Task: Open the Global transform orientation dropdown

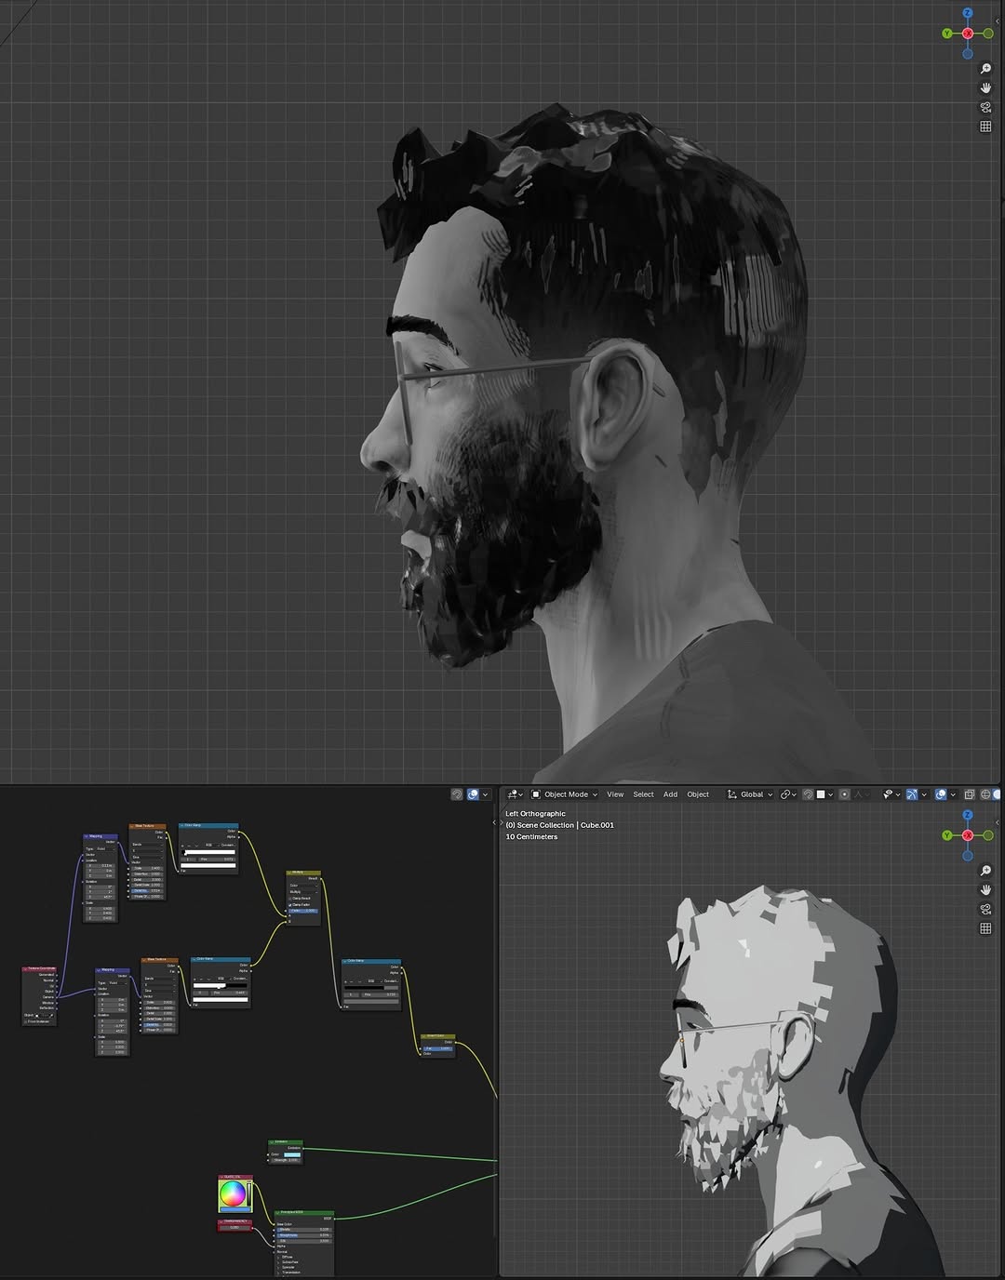Action: pos(750,794)
